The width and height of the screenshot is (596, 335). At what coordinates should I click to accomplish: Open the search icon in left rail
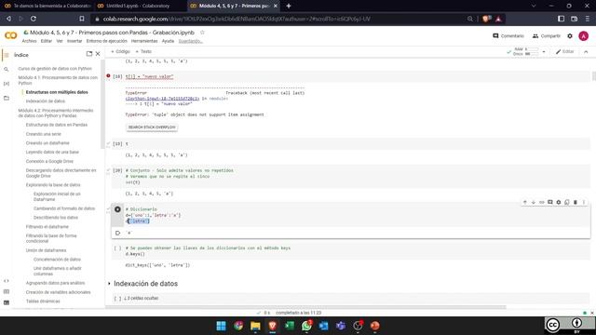click(x=7, y=70)
